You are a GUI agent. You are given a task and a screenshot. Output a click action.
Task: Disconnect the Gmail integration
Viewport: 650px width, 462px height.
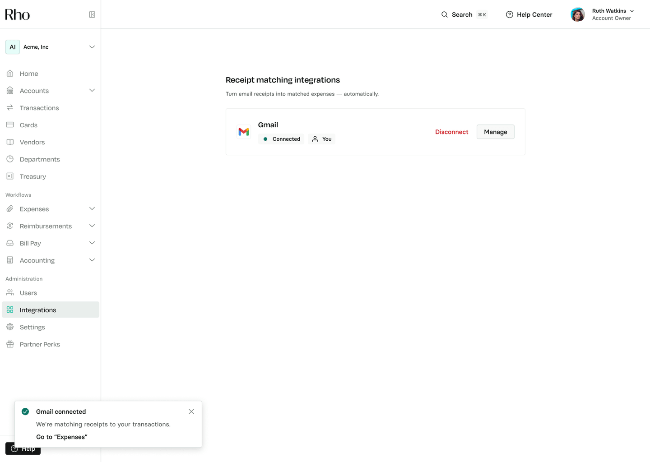[x=451, y=132]
